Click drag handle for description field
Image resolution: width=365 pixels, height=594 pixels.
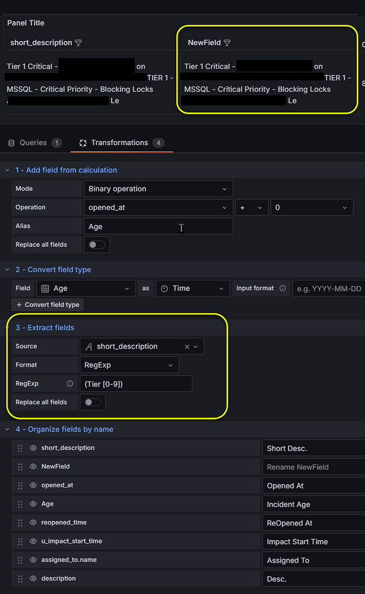click(x=20, y=578)
